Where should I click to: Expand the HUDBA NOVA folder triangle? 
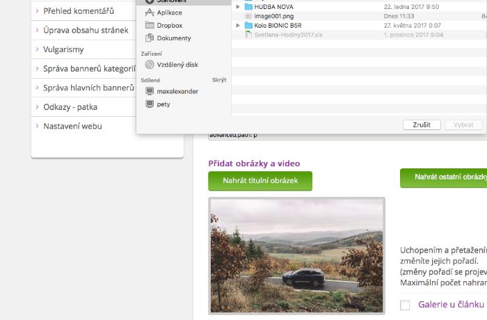[x=238, y=6]
